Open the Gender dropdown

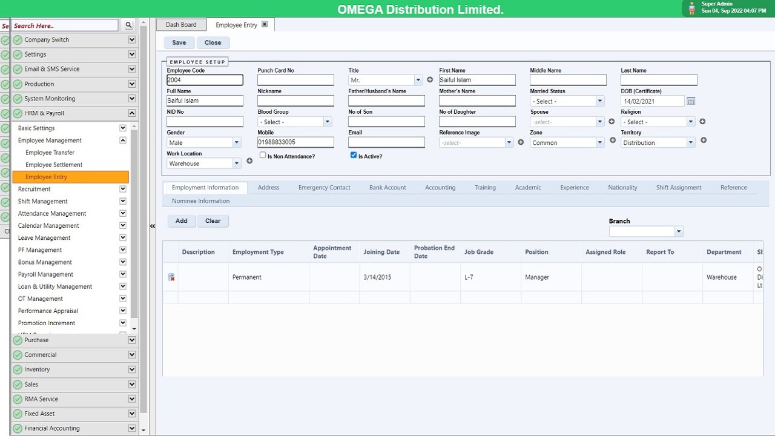pyautogui.click(x=237, y=143)
